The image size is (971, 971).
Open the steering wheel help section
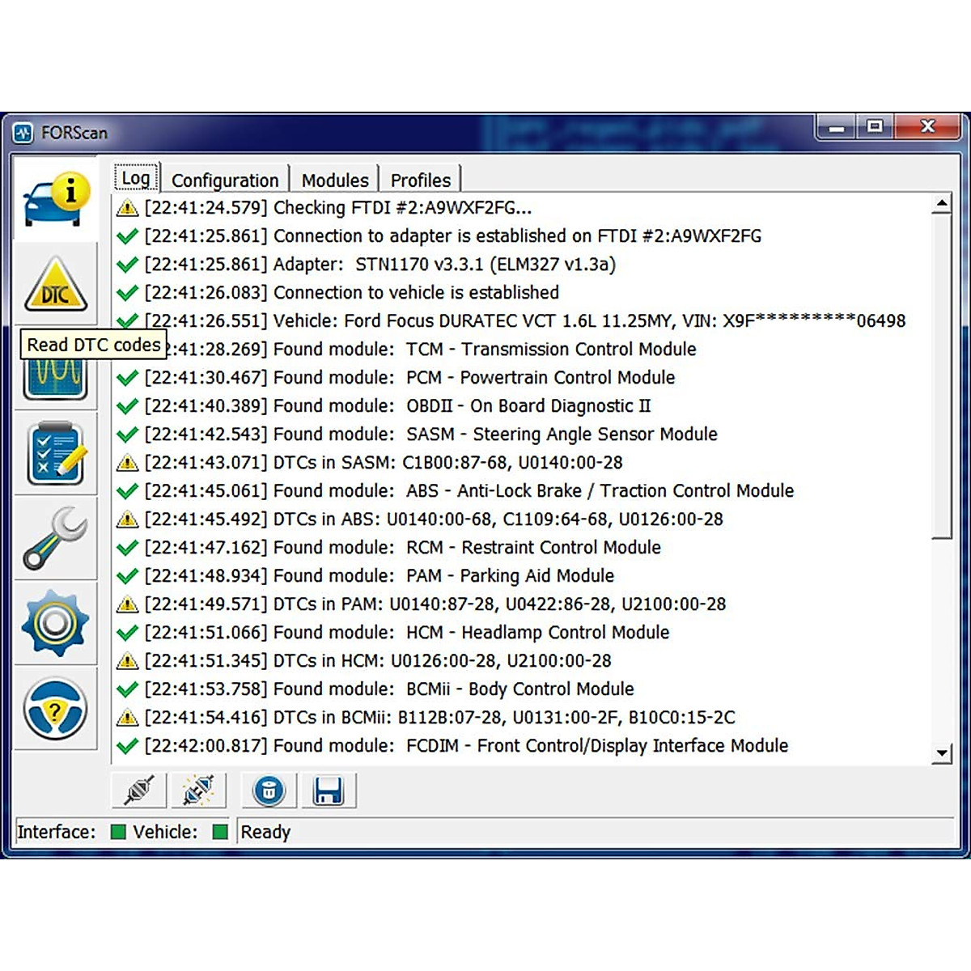[x=55, y=710]
